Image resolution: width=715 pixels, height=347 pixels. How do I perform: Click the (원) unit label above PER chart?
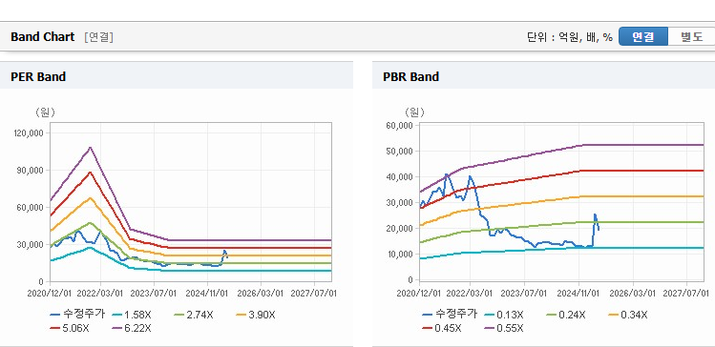[x=45, y=112]
